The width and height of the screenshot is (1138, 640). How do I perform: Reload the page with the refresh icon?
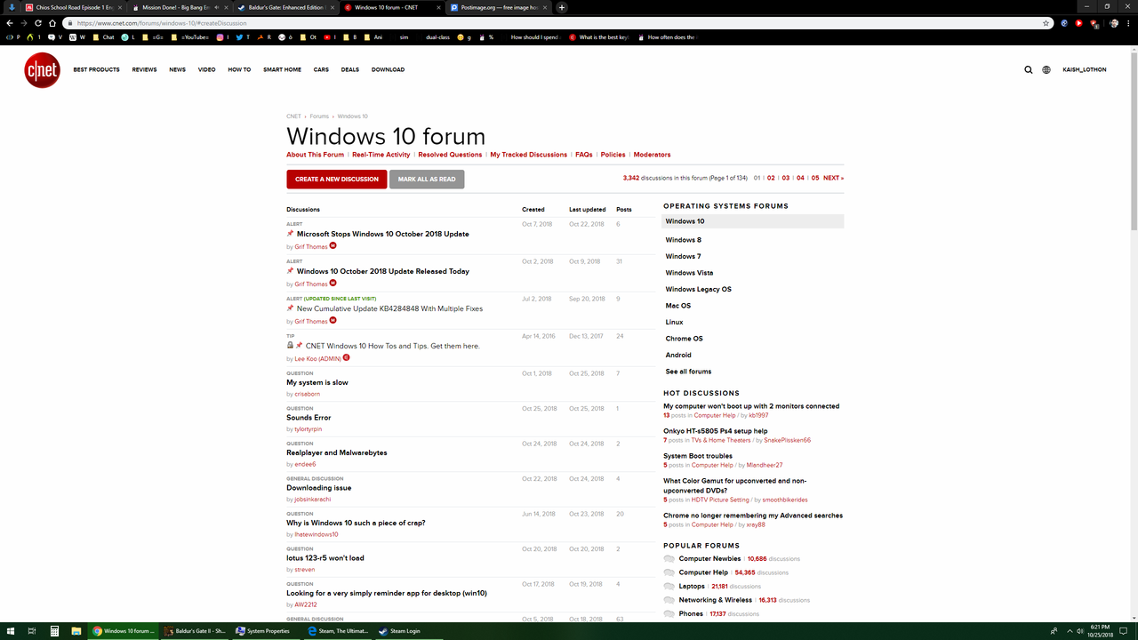pos(37,24)
